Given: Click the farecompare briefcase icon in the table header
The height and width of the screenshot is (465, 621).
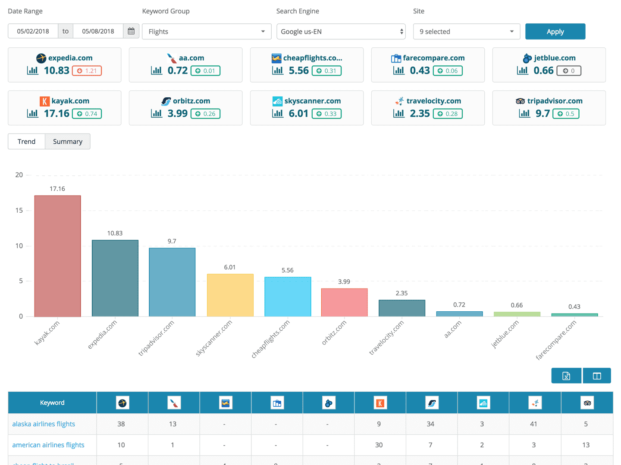Looking at the screenshot, I should [277, 402].
